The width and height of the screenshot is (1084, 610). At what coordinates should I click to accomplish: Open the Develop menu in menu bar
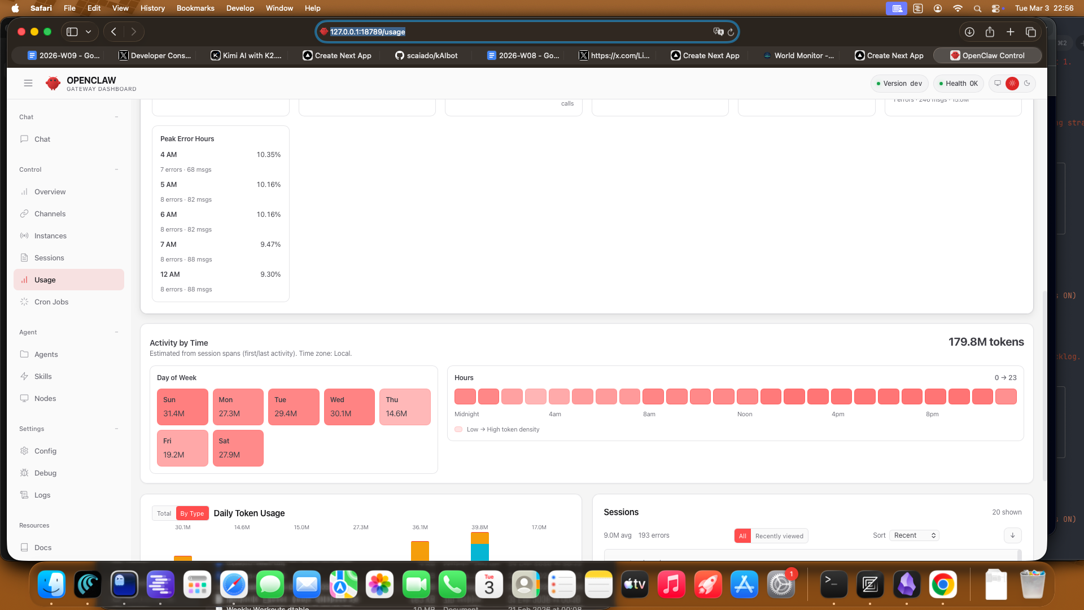pos(240,8)
